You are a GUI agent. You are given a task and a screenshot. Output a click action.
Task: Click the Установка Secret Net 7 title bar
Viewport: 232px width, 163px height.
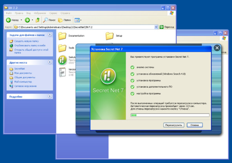[151, 49]
